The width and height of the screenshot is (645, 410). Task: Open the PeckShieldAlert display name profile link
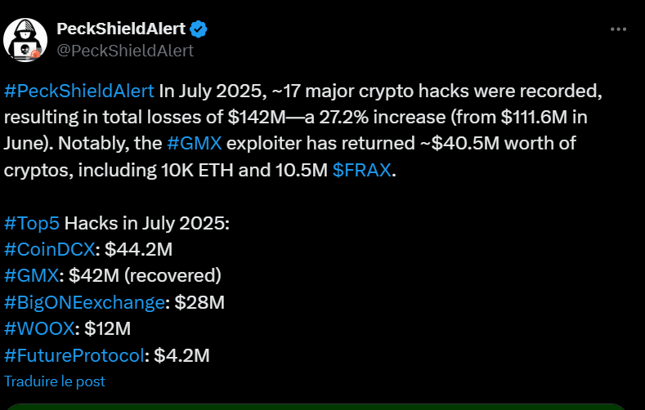pyautogui.click(x=119, y=29)
